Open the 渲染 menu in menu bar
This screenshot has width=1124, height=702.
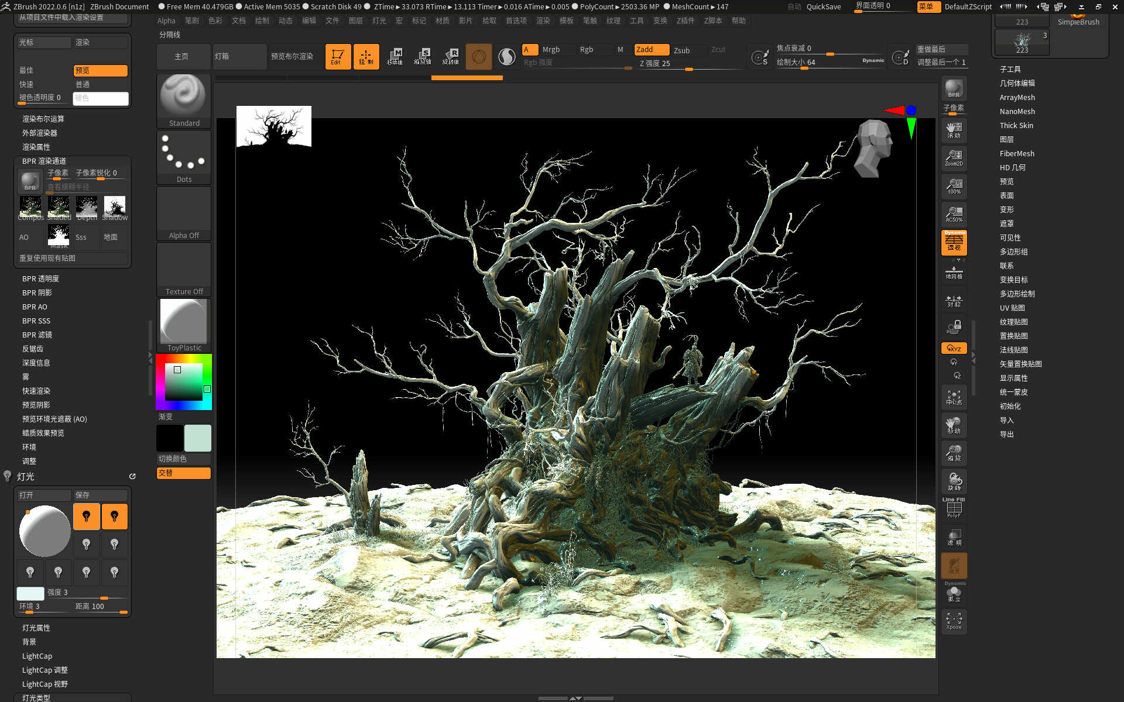[x=543, y=20]
